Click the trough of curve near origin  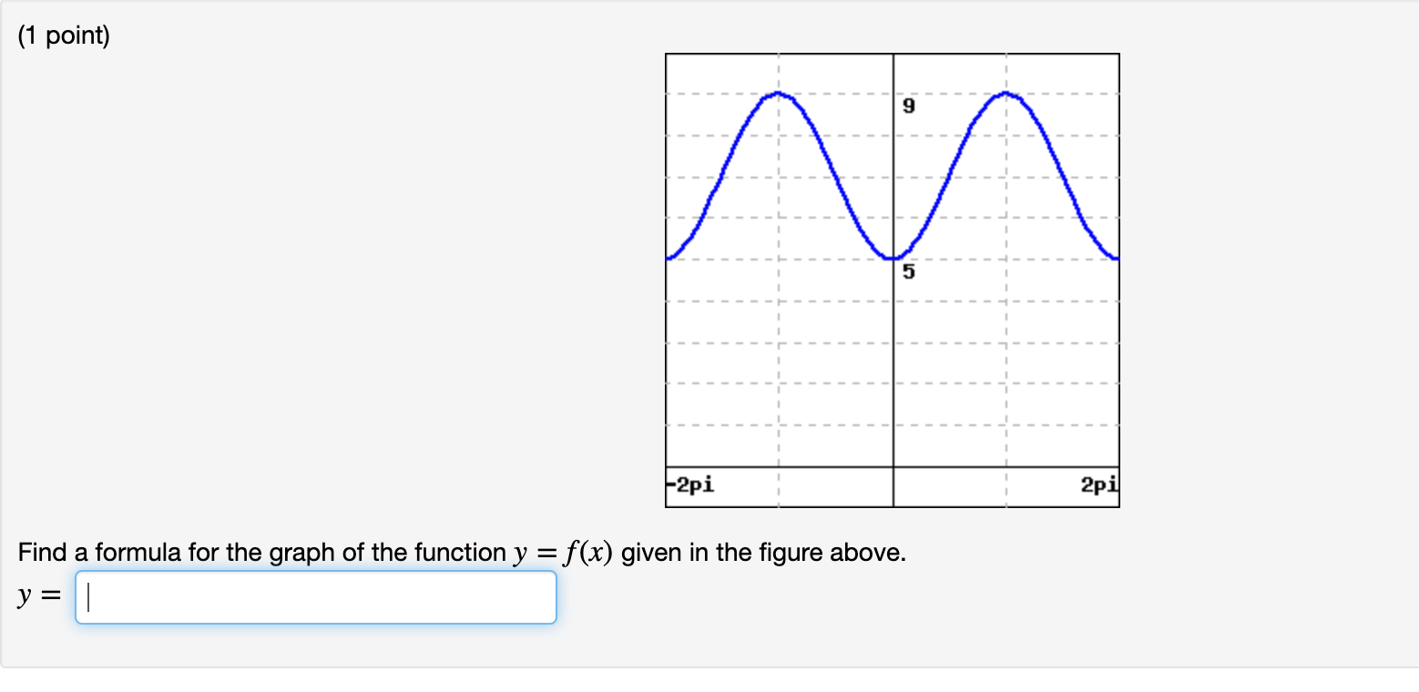tap(893, 258)
